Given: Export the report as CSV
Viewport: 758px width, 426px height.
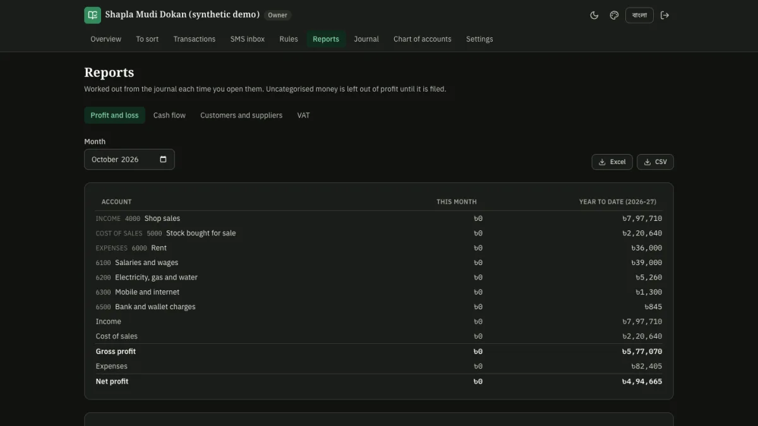Looking at the screenshot, I should pos(655,162).
